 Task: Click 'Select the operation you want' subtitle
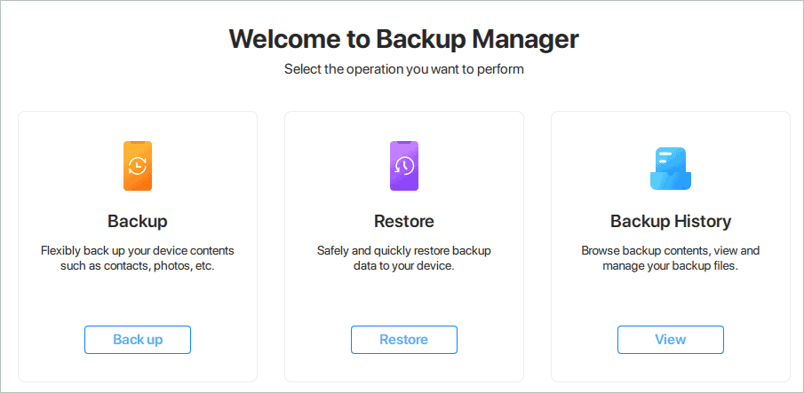tap(404, 69)
